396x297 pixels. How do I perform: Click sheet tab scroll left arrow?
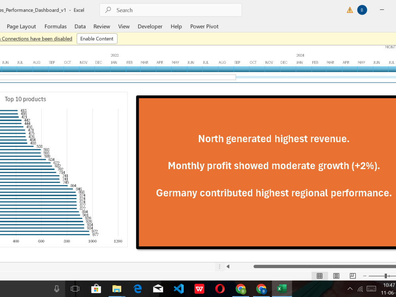(228, 267)
